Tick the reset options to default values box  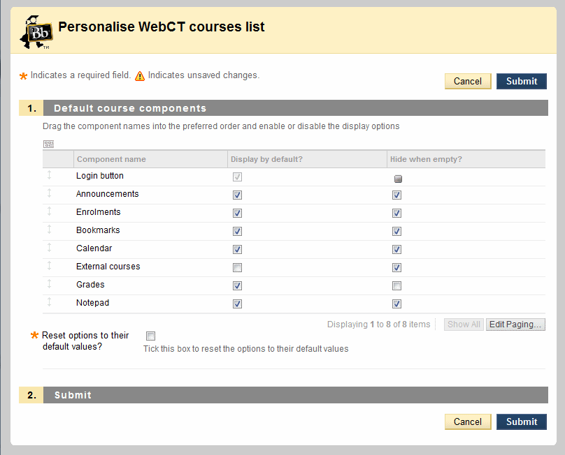pyautogui.click(x=150, y=336)
